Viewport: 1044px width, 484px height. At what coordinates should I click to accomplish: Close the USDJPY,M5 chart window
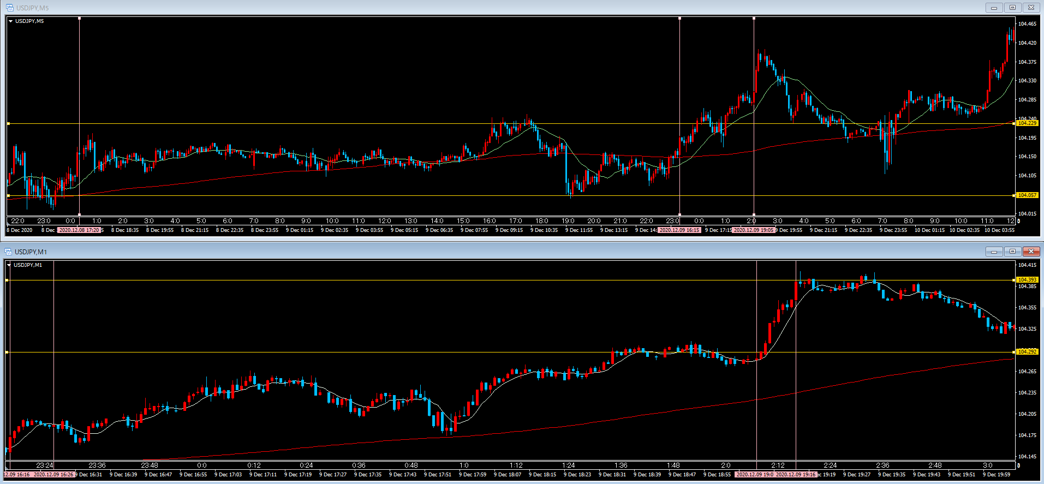(1030, 8)
